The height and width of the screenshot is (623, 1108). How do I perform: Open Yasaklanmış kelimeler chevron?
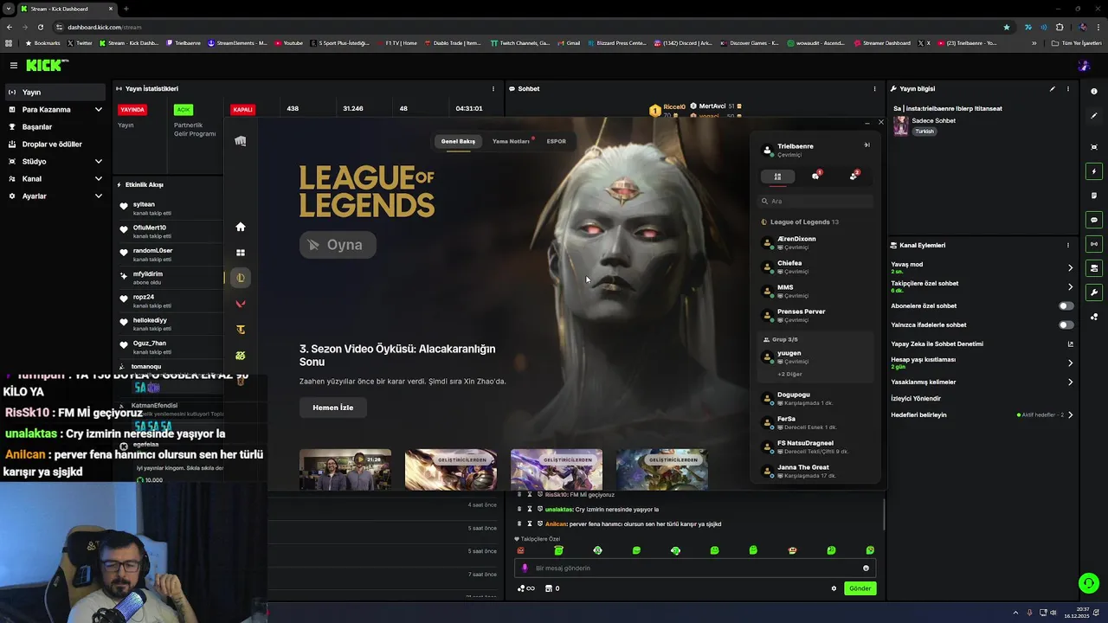(x=1070, y=382)
